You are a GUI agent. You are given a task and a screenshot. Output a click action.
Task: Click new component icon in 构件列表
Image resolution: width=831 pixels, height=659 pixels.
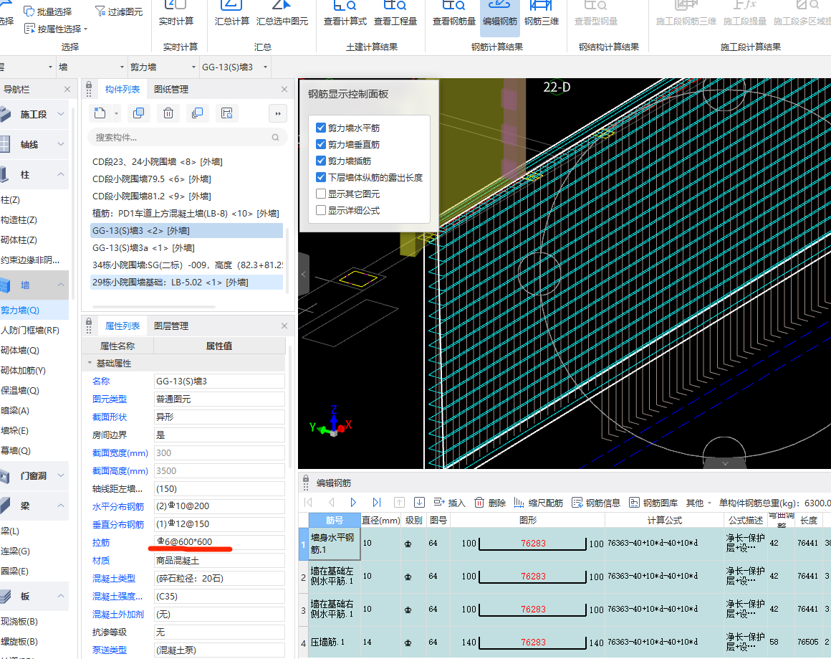[x=100, y=113]
